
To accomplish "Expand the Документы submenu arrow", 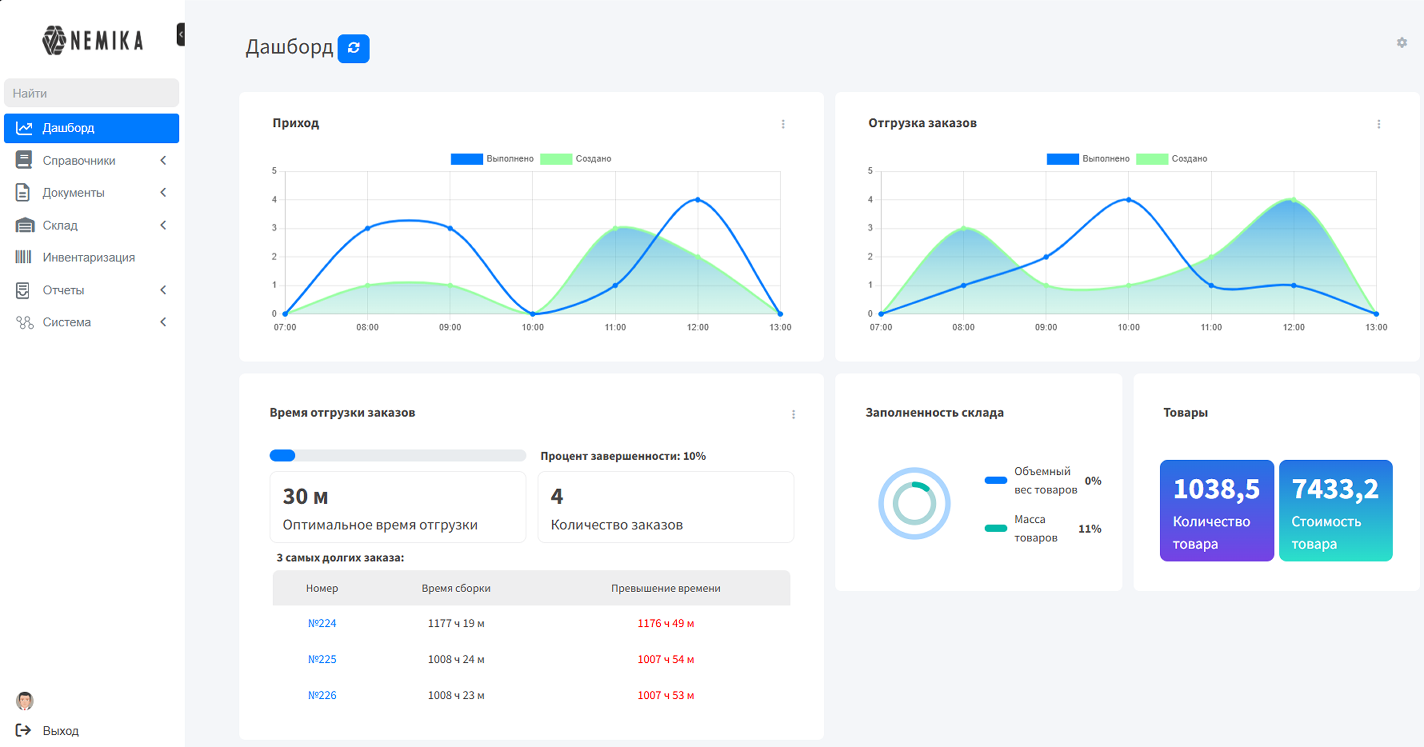I will (x=163, y=192).
